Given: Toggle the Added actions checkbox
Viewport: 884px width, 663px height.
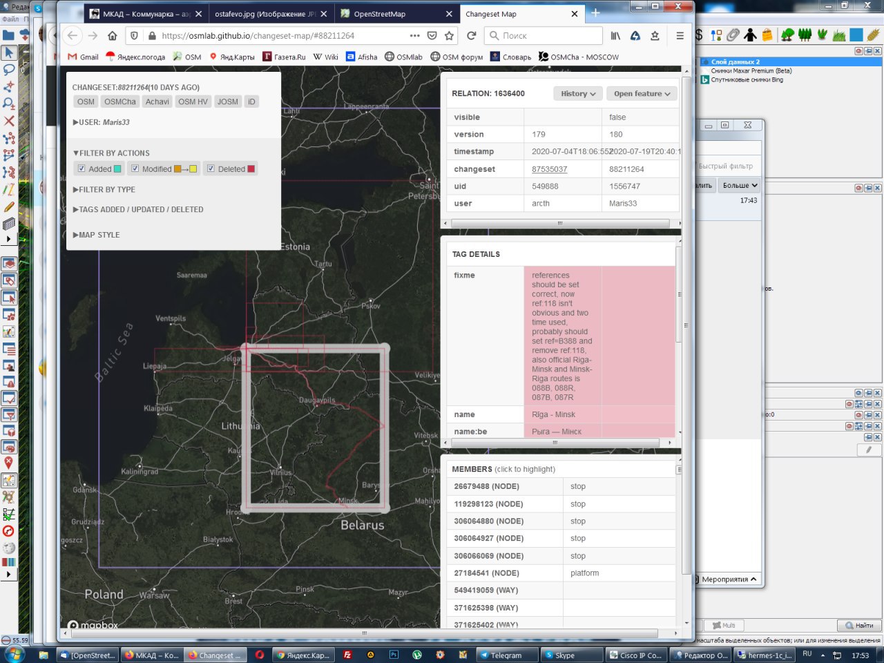Looking at the screenshot, I should pyautogui.click(x=81, y=169).
